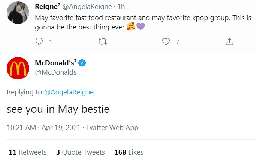Viewport: 257px width, 159px height.
Task: Click the Twitter Web App source link
Action: click(112, 128)
